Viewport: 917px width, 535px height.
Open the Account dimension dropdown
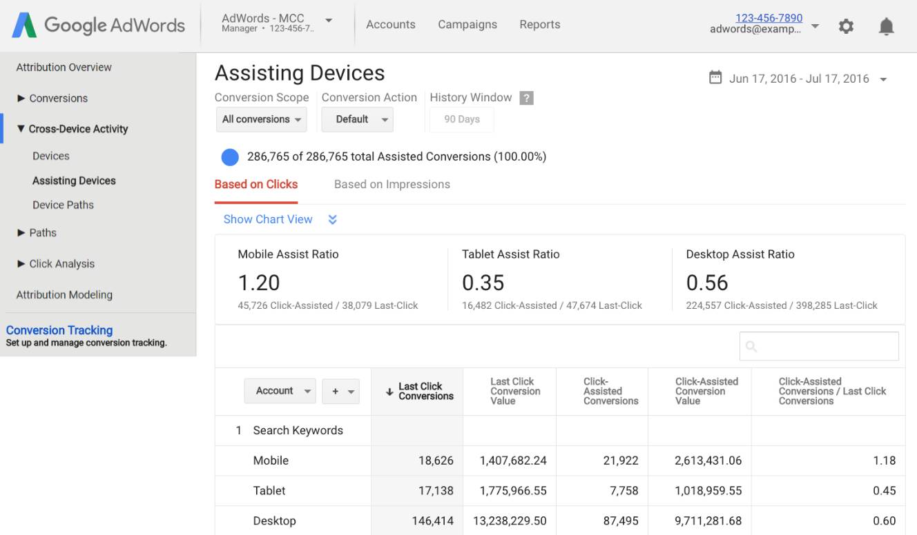pyautogui.click(x=280, y=391)
